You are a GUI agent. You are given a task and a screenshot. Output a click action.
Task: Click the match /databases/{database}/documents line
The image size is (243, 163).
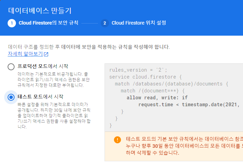coord(172,84)
